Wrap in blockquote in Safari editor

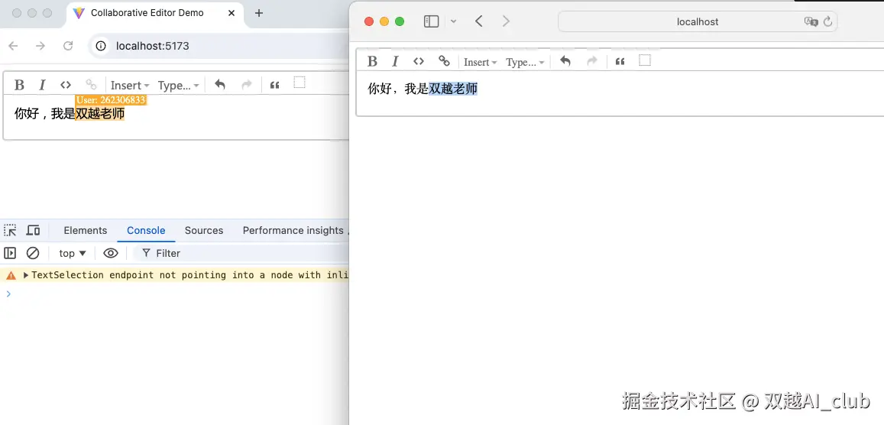tap(620, 61)
